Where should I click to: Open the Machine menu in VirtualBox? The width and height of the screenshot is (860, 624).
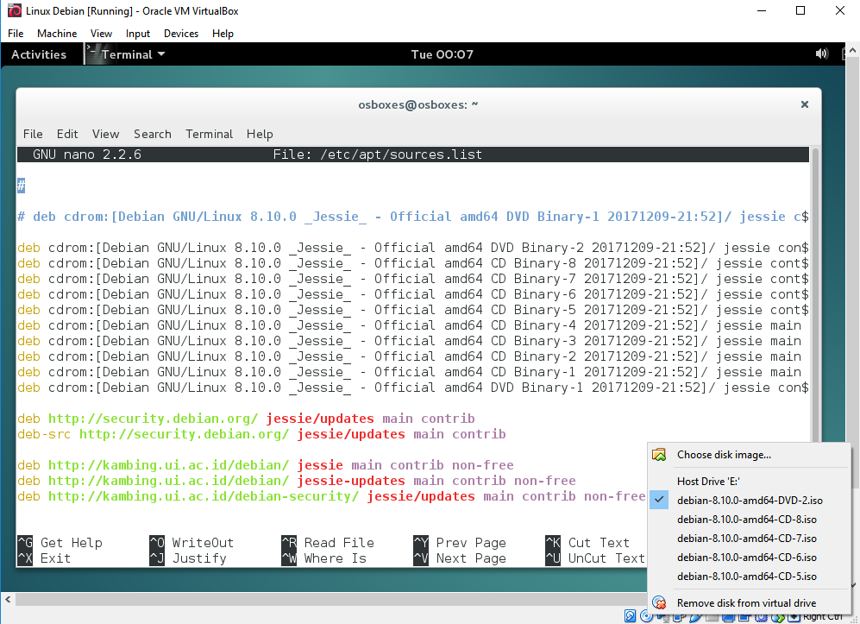coord(57,34)
